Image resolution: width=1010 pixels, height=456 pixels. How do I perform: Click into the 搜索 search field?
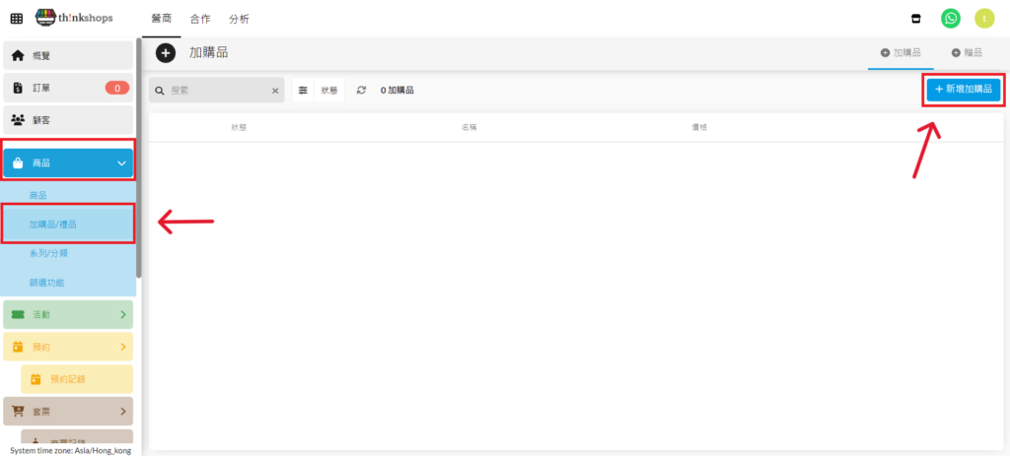(x=217, y=91)
